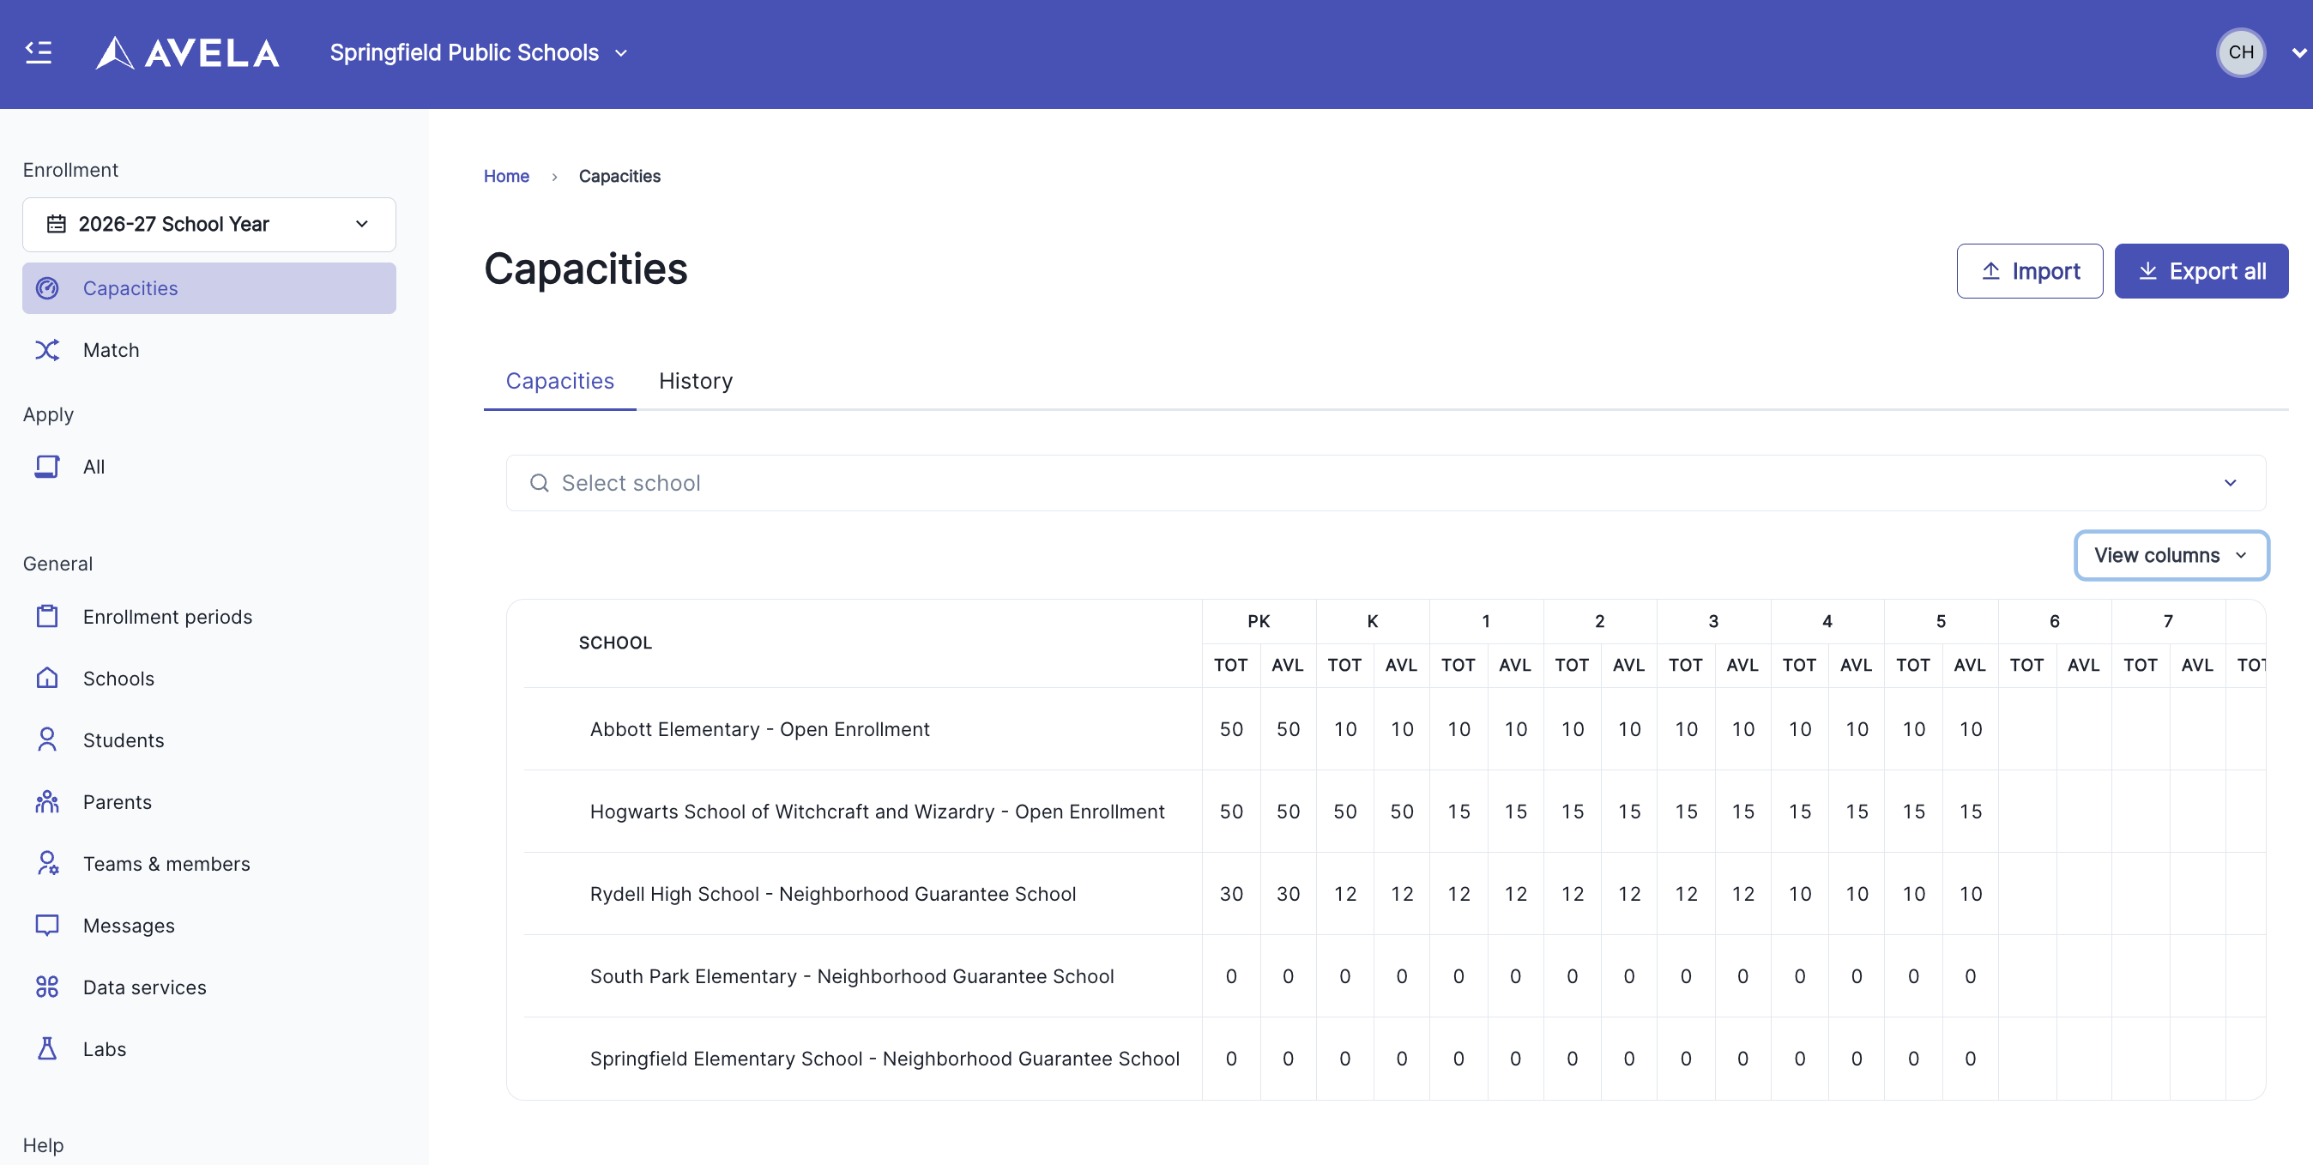
Task: Click the Import button
Action: point(2028,271)
